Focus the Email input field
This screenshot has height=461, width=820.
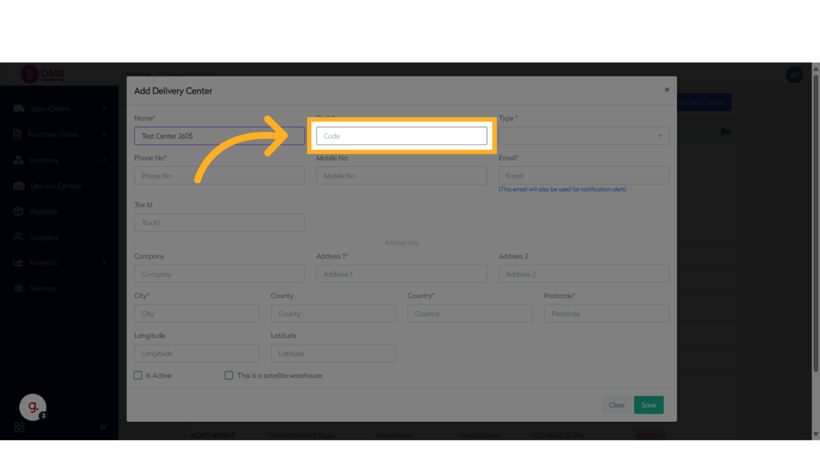click(583, 176)
